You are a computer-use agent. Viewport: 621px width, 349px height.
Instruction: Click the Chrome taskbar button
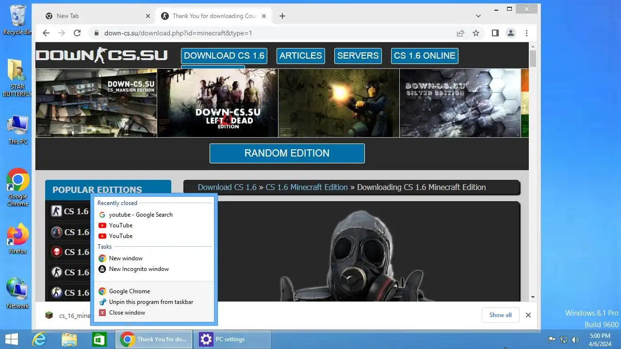[154, 339]
